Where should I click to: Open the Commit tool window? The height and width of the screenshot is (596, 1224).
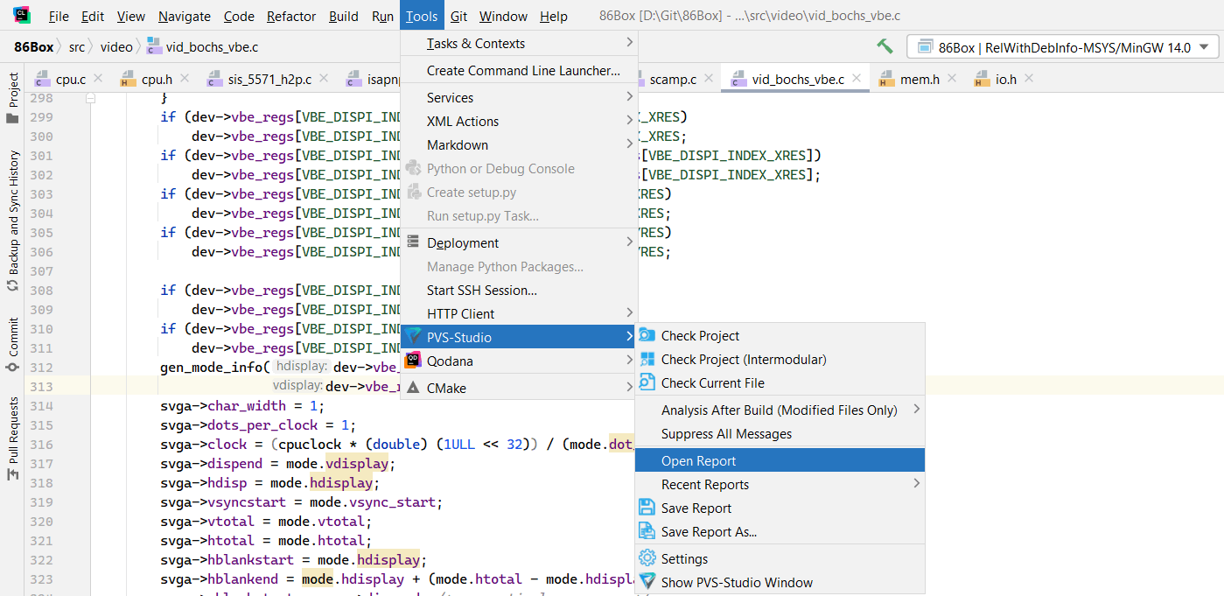click(13, 343)
